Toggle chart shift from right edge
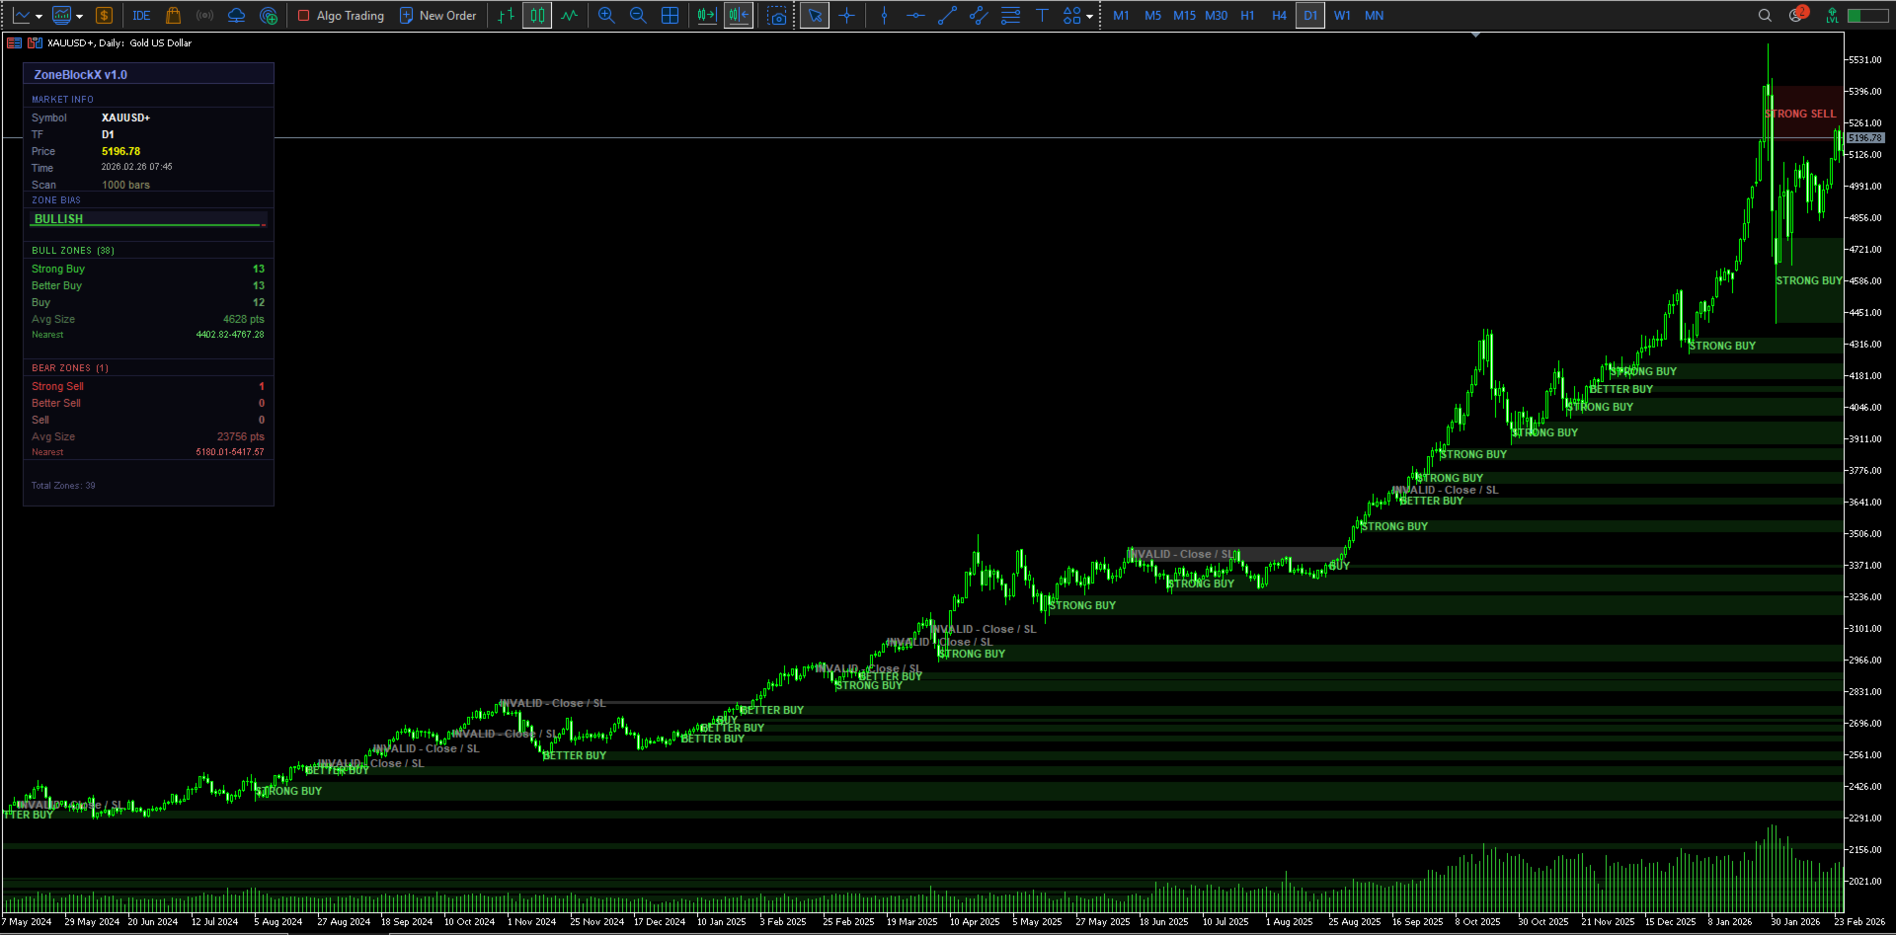Viewport: 1896px width, 935px height. (739, 16)
